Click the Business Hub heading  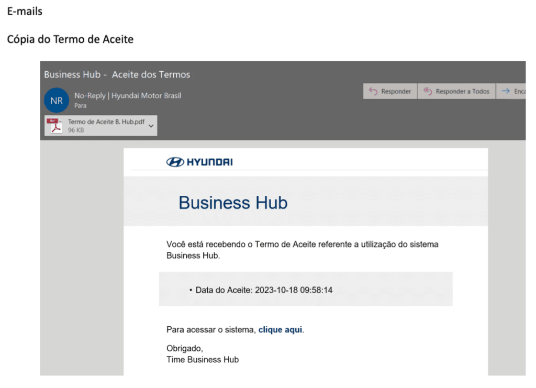[233, 203]
